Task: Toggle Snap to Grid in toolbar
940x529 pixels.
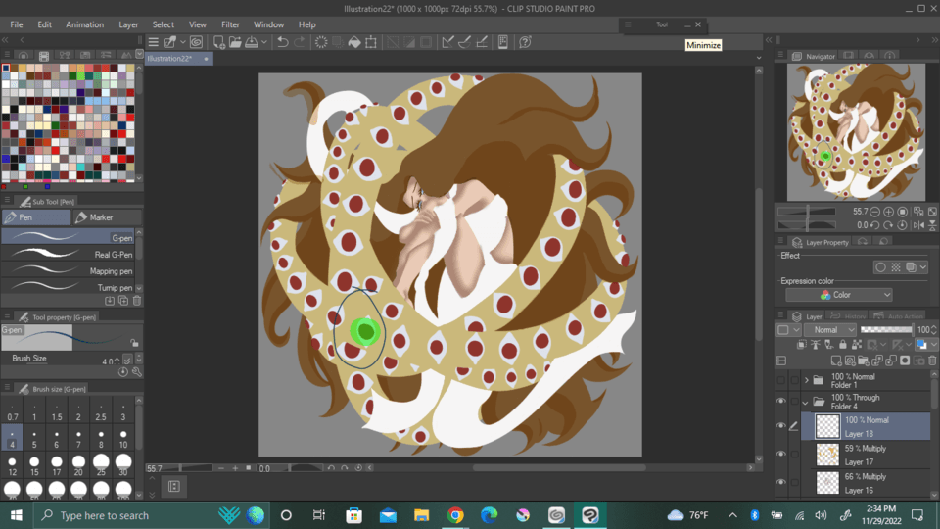Action: tap(482, 42)
